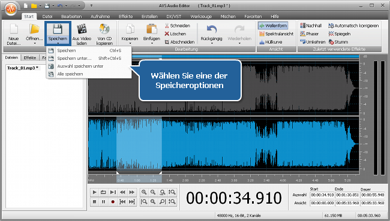This screenshot has width=390, height=221.
Task: Switch view to Spektralansicht
Action: [277, 34]
